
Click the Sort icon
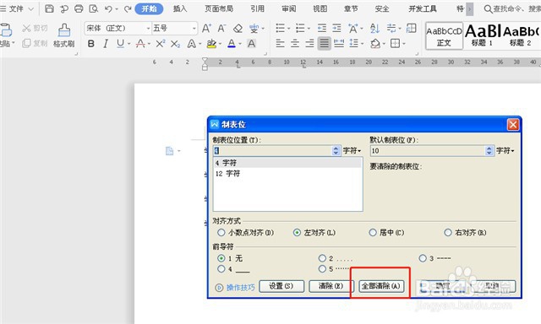coord(374,28)
